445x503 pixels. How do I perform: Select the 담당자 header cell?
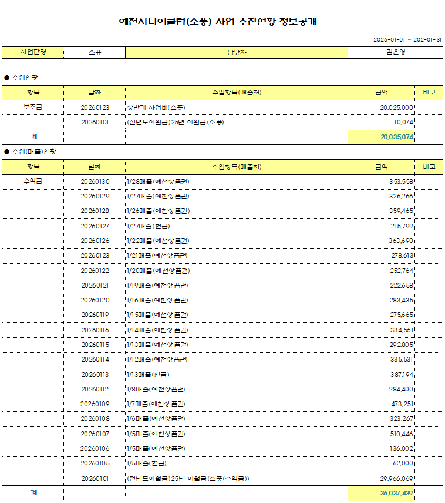tap(237, 52)
